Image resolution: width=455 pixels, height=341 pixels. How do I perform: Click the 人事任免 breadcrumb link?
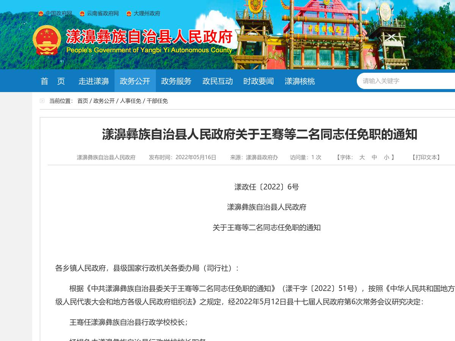(x=130, y=101)
